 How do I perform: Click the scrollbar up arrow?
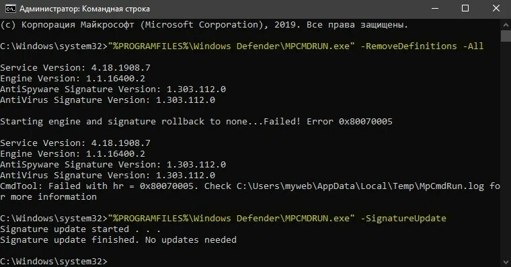506,25
